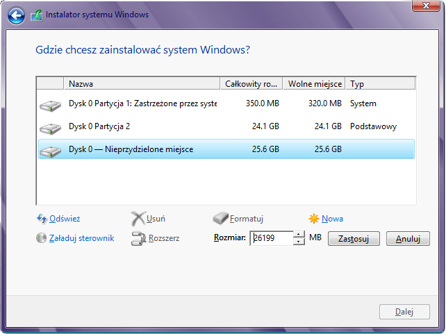Sort by Wolne miejsce column header
Screen dimensions: 446x334
pos(314,83)
